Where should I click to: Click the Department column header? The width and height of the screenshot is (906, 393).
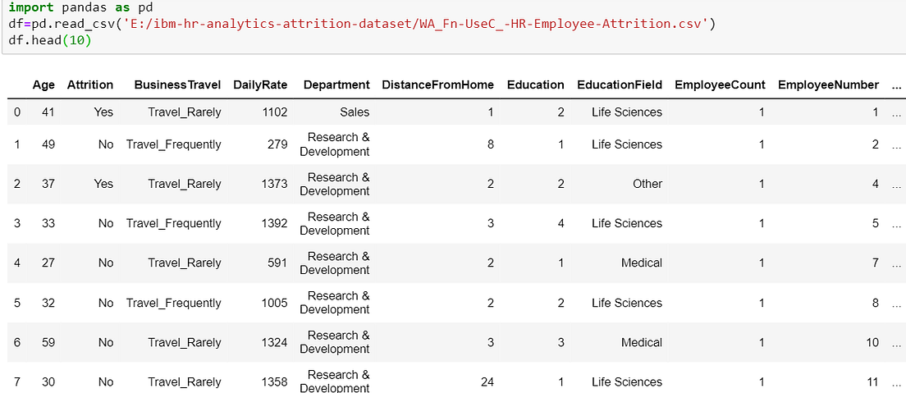coord(336,85)
